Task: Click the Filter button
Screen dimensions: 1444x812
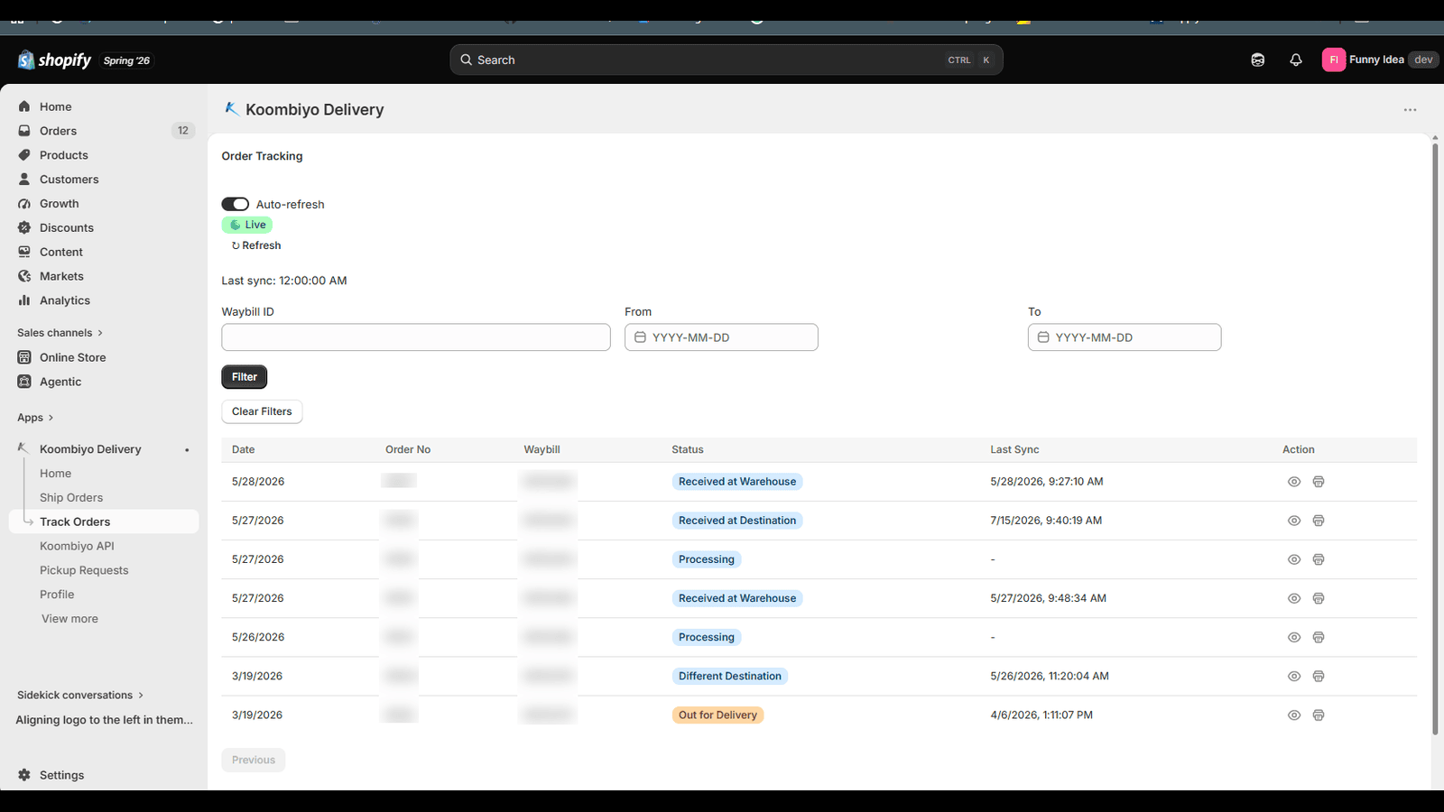Action: tap(245, 377)
